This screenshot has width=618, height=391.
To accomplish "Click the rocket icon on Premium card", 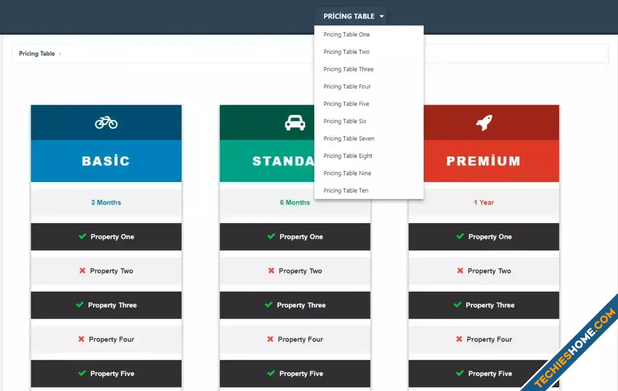I will (x=484, y=123).
